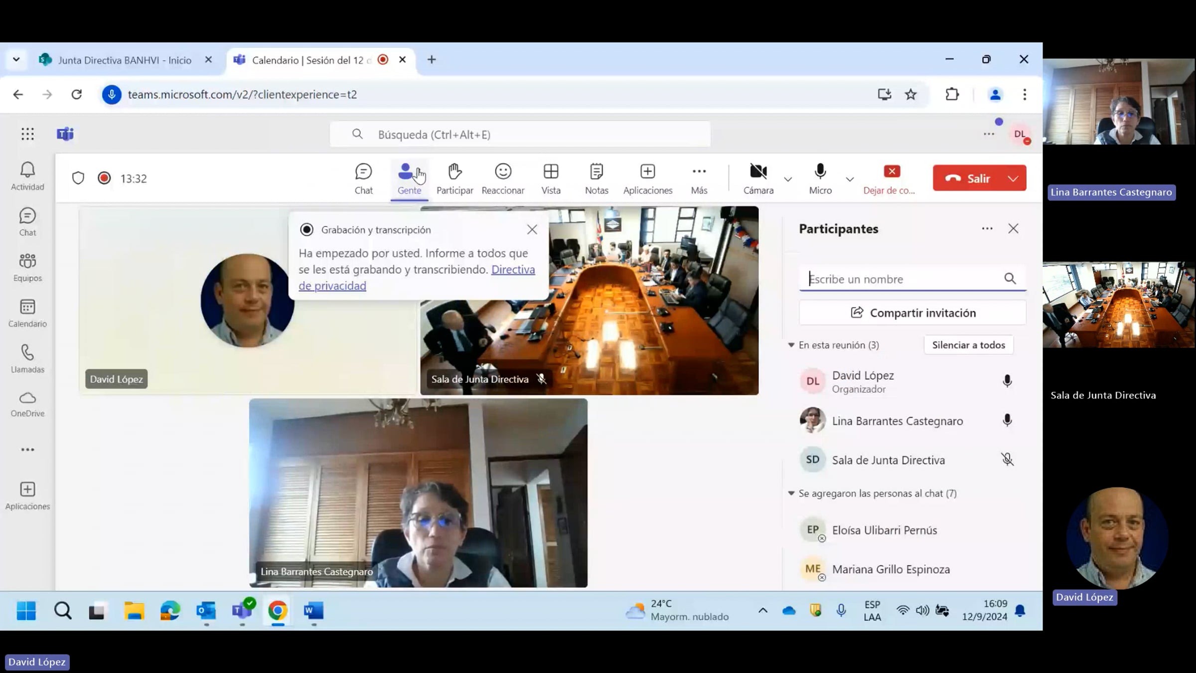Bookmark this page with star icon

(910, 94)
